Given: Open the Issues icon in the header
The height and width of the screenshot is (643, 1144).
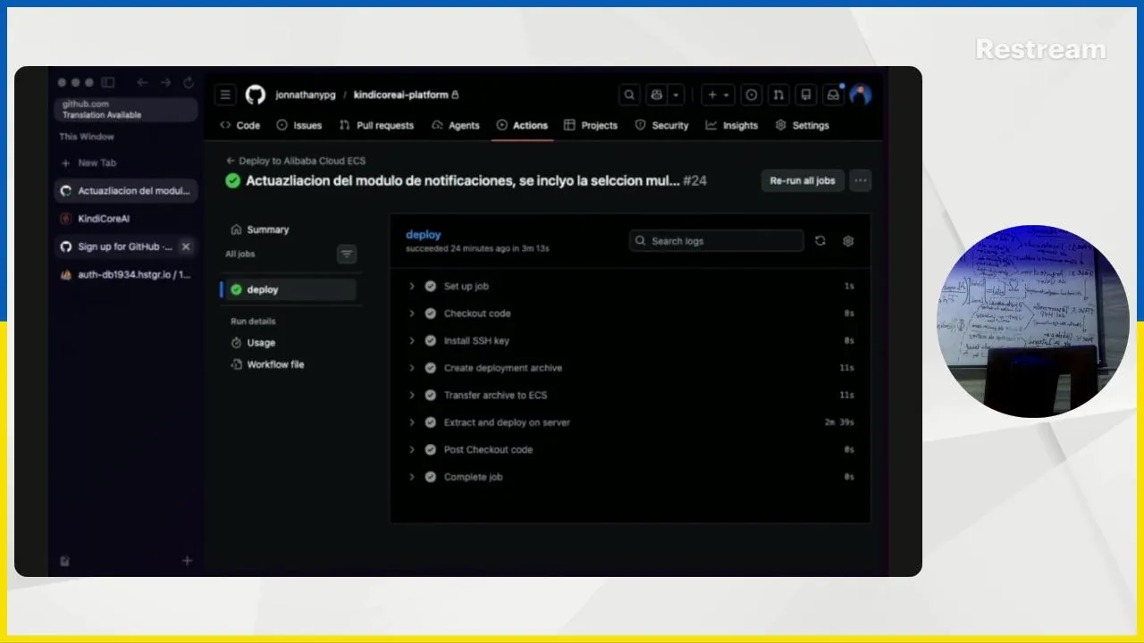Looking at the screenshot, I should point(752,95).
